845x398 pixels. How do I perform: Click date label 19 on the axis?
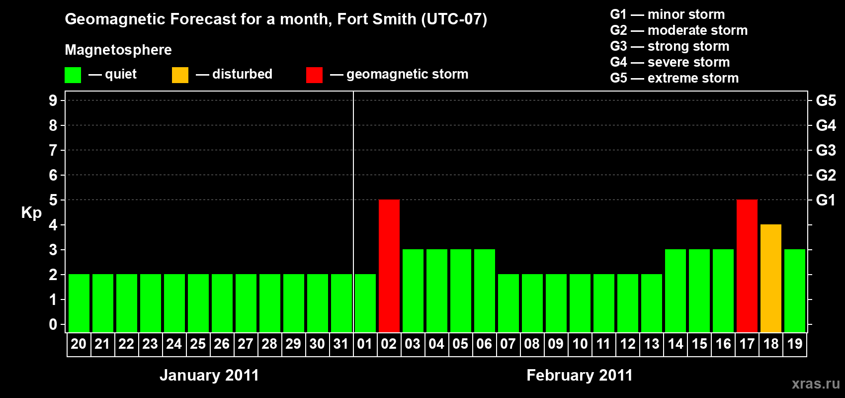795,344
